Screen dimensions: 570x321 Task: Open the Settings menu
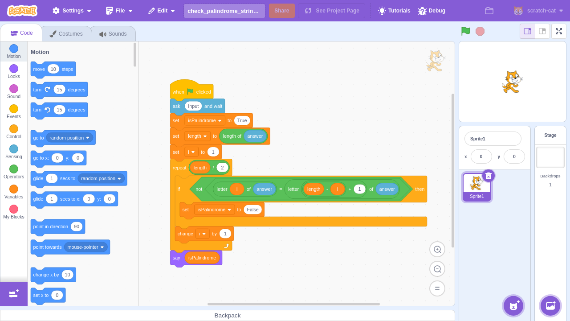pos(72,11)
